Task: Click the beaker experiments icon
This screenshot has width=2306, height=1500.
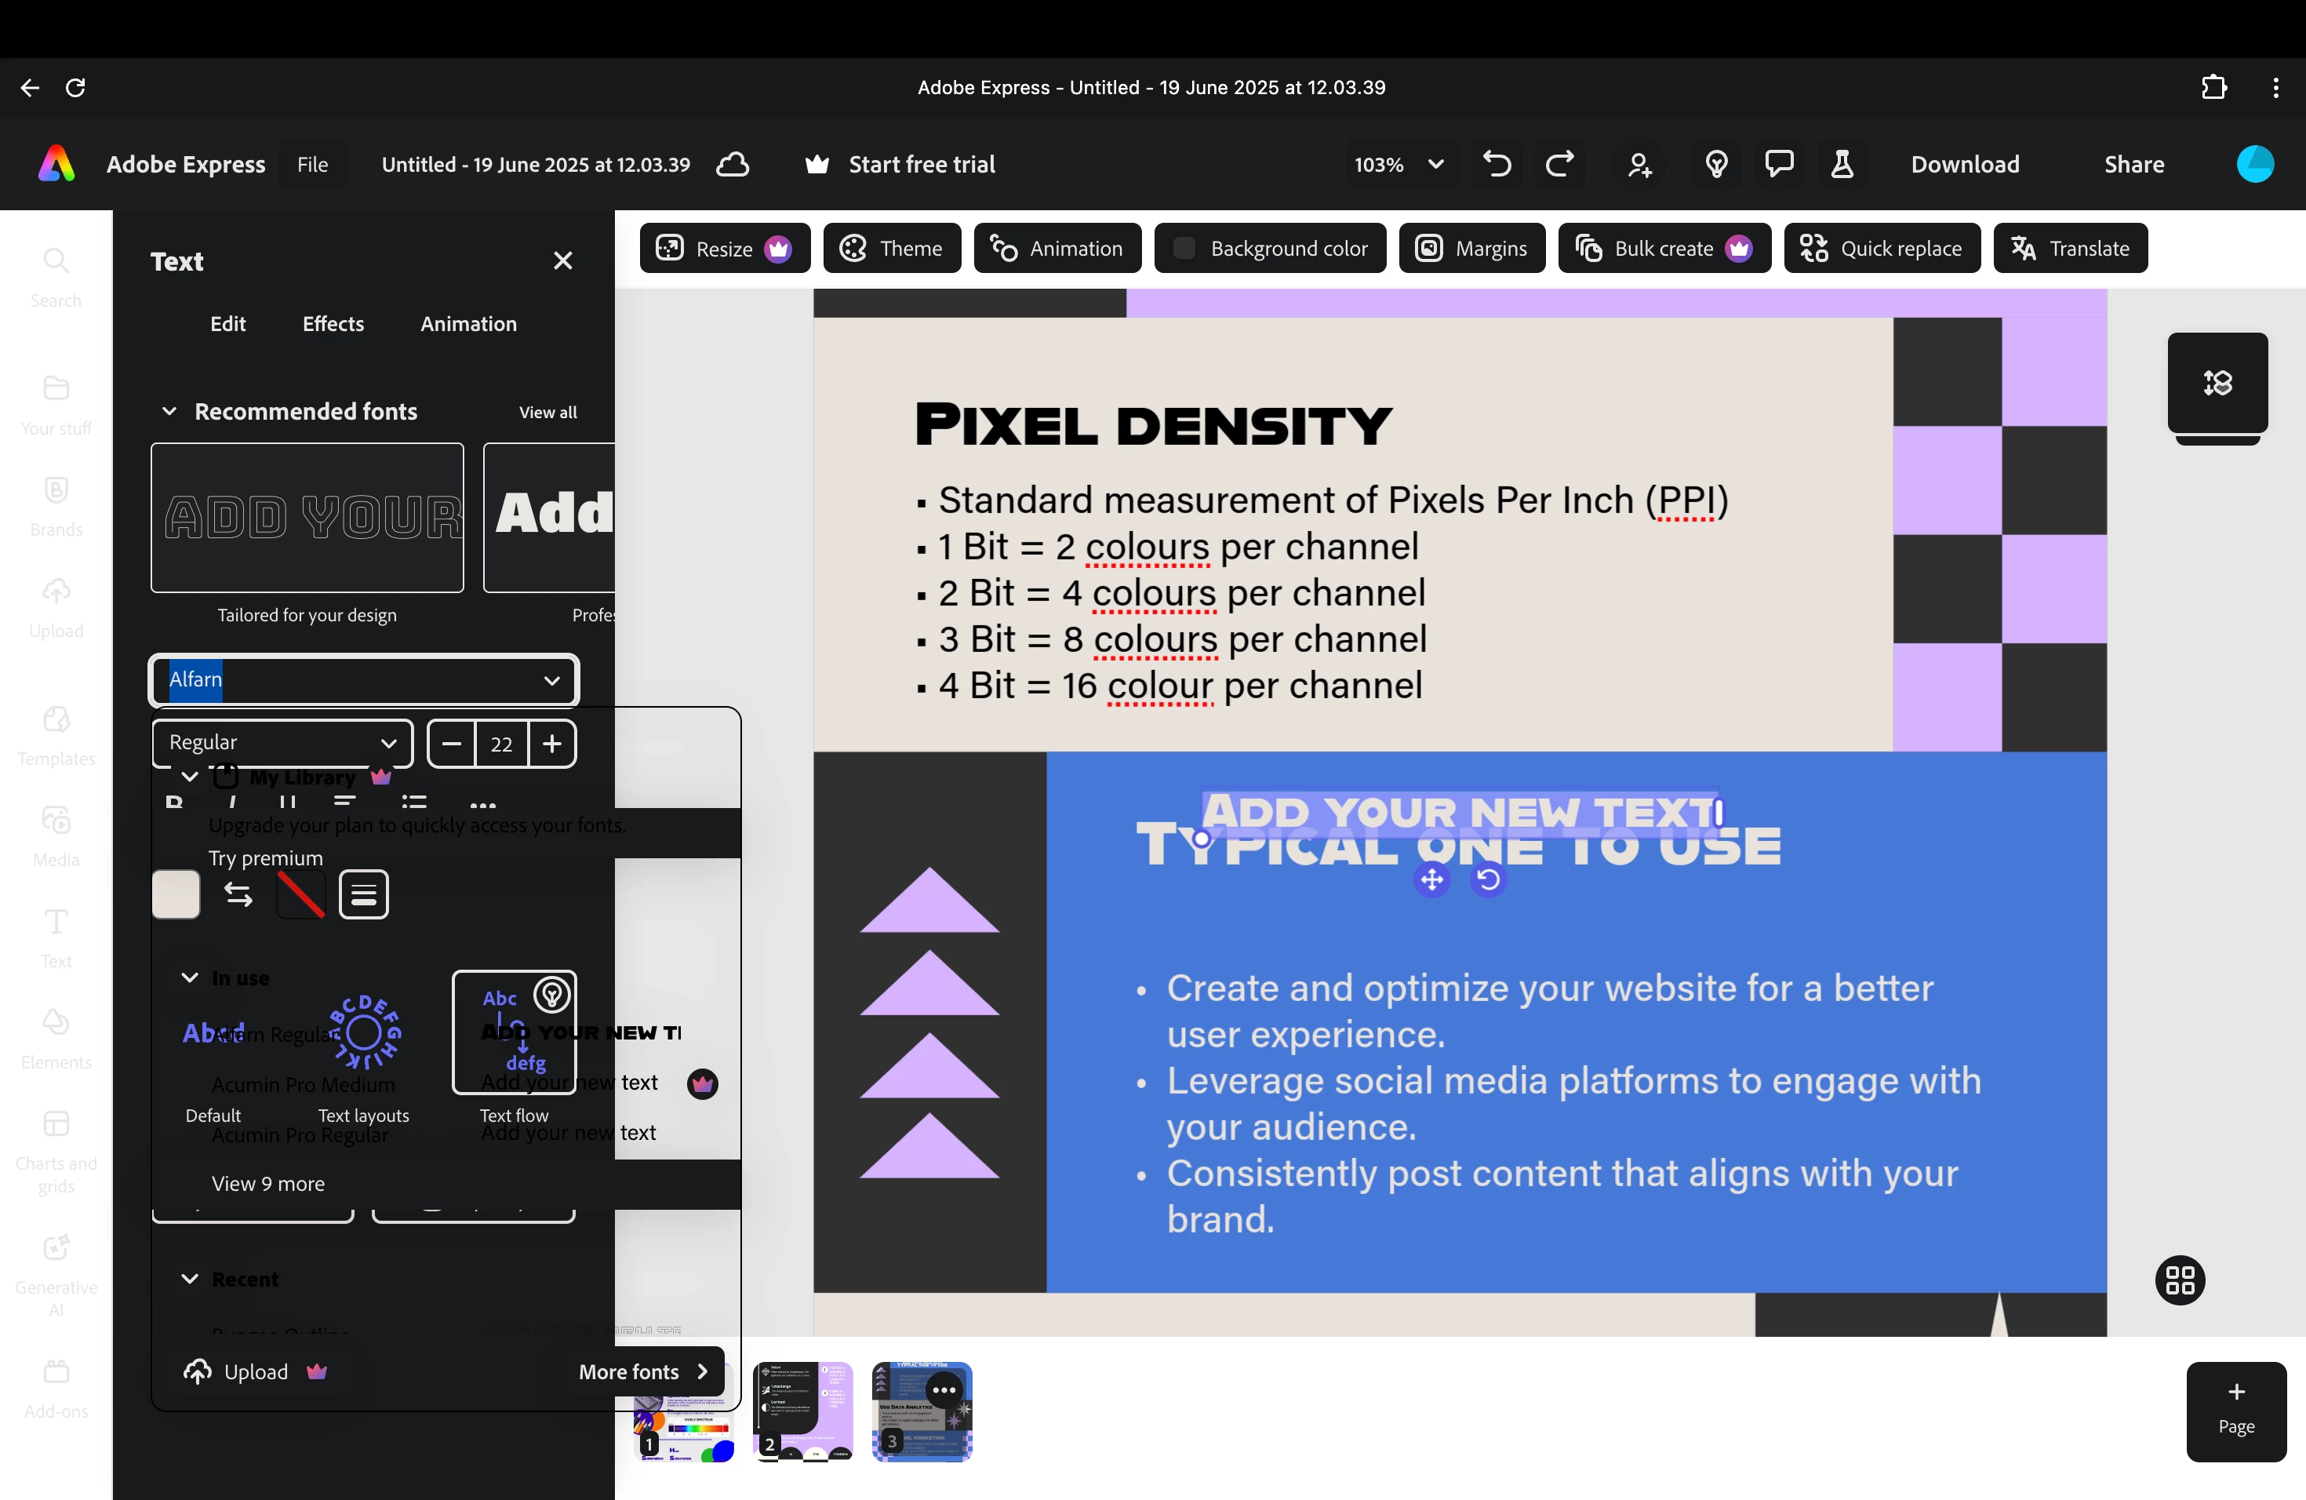Action: pos(1842,165)
